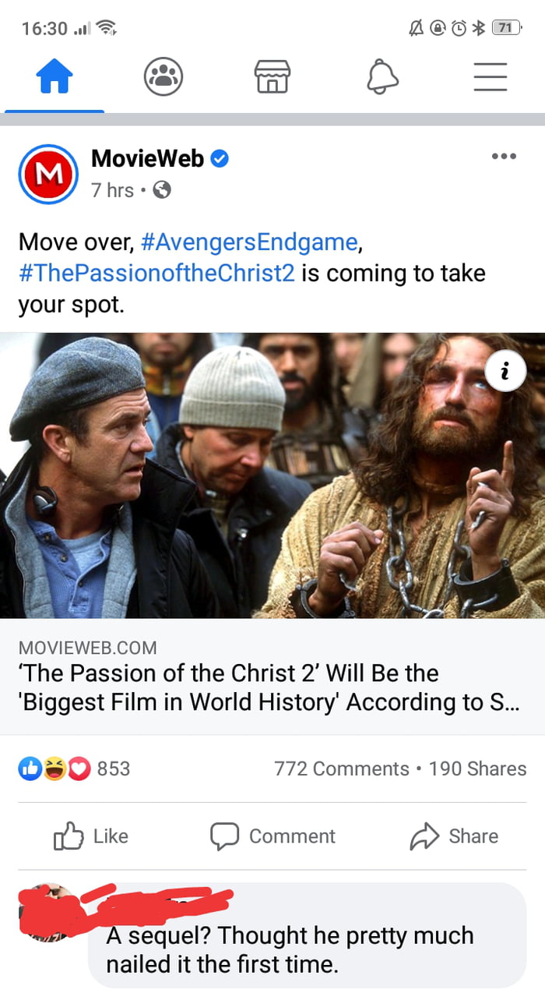Open the Home feed tab
This screenshot has width=545, height=993.
[54, 78]
